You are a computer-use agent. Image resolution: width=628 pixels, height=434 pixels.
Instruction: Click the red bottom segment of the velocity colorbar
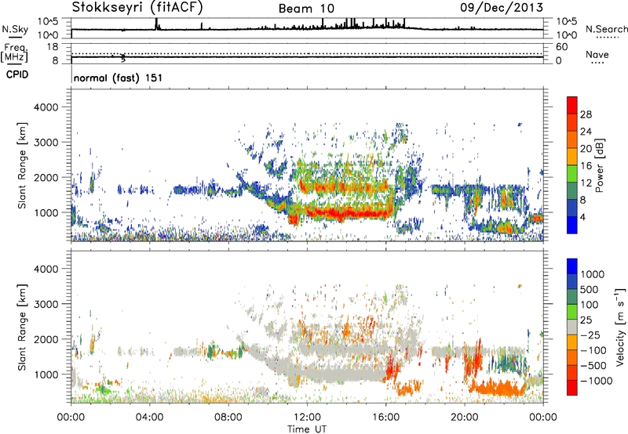[x=572, y=388]
